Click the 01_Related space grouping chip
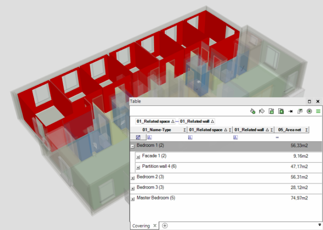The height and width of the screenshot is (230, 323). click(156, 121)
